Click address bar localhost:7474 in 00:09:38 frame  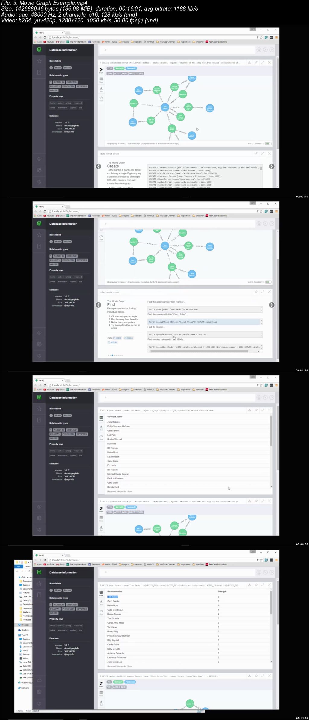coord(152,385)
